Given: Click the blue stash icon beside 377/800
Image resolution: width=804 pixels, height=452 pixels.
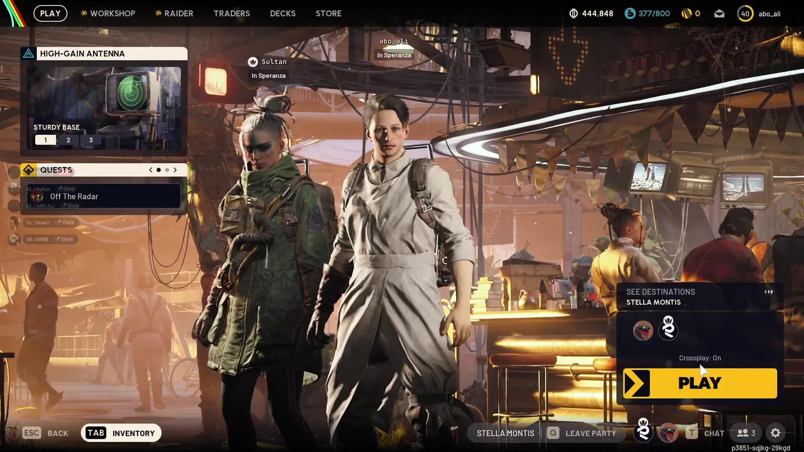Looking at the screenshot, I should click(630, 13).
